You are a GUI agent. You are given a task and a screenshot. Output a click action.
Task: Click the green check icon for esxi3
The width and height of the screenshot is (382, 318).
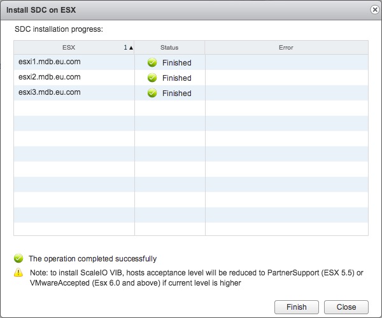tap(152, 93)
